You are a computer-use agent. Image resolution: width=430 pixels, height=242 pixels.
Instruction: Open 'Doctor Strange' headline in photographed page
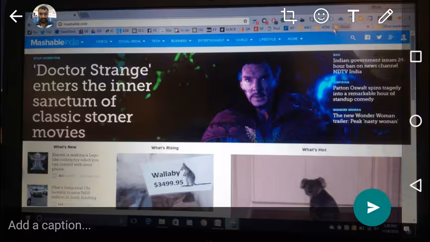92,101
